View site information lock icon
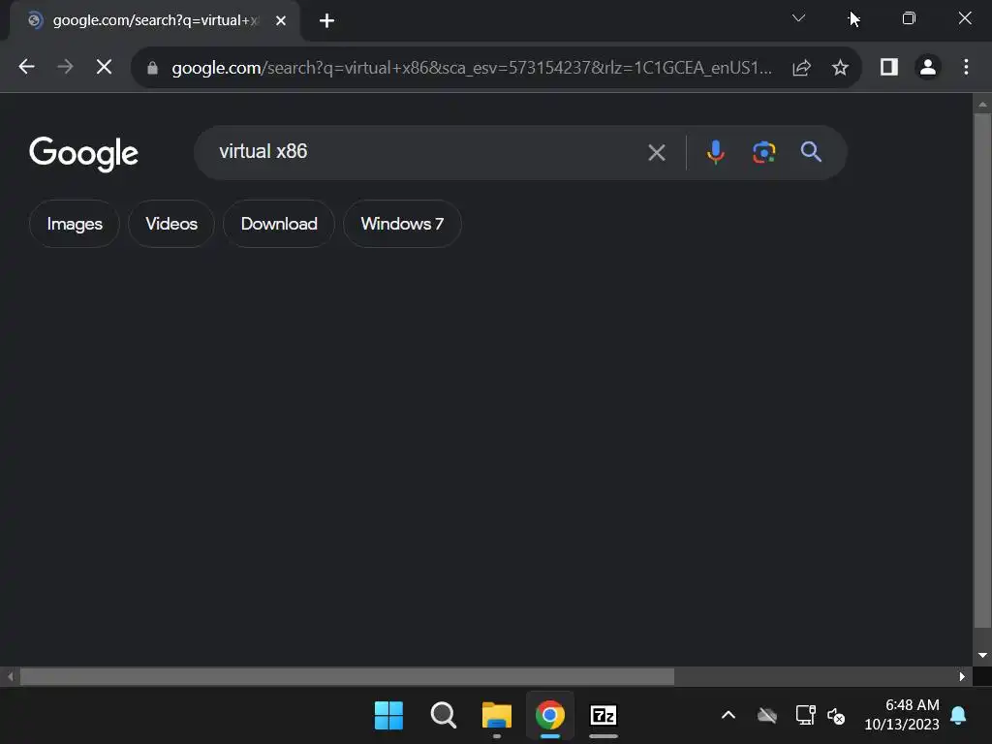Image resolution: width=992 pixels, height=744 pixels. (152, 68)
